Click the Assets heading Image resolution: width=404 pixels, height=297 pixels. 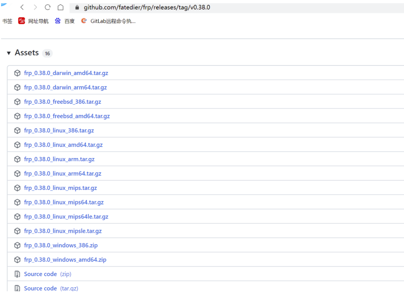point(27,53)
